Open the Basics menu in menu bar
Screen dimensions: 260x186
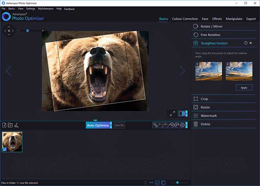tap(11, 9)
